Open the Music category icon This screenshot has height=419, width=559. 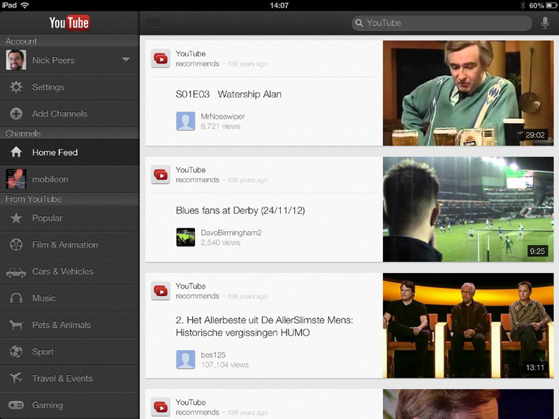[15, 298]
